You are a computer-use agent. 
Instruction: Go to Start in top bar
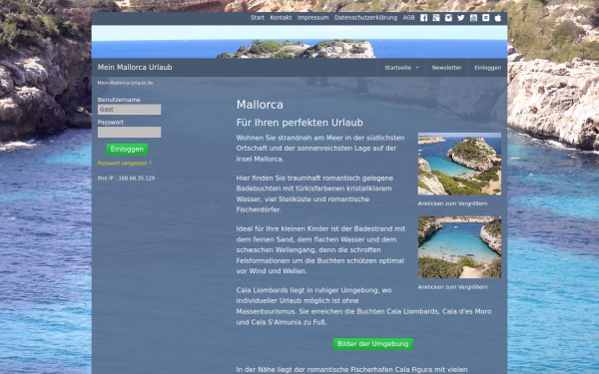[x=258, y=18]
